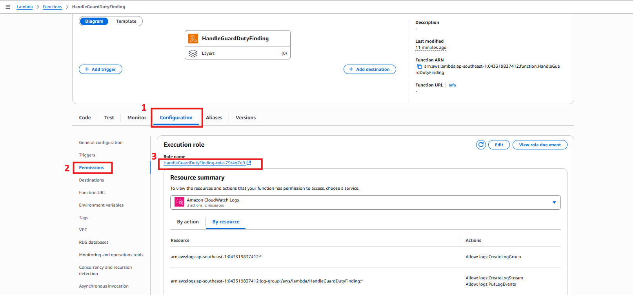Viewport: 633px width, 295px height.
Task: Click Add destination button
Action: [x=369, y=69]
